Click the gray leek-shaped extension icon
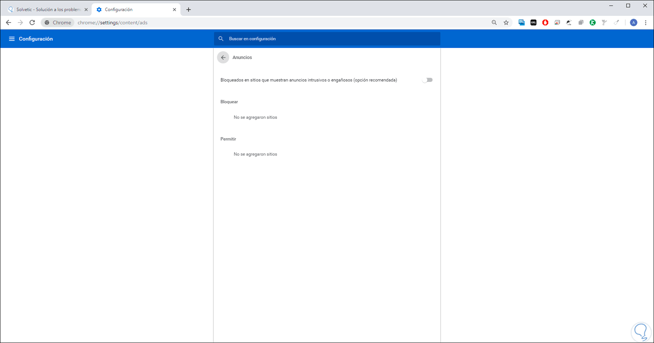 point(604,23)
